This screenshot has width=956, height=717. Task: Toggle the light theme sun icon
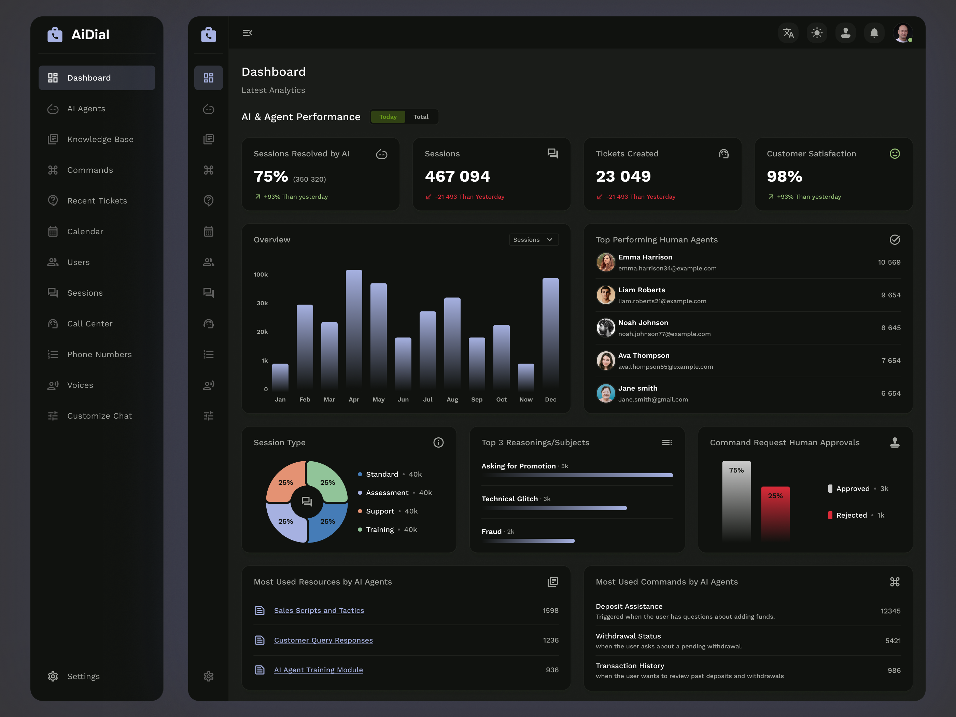click(x=817, y=33)
